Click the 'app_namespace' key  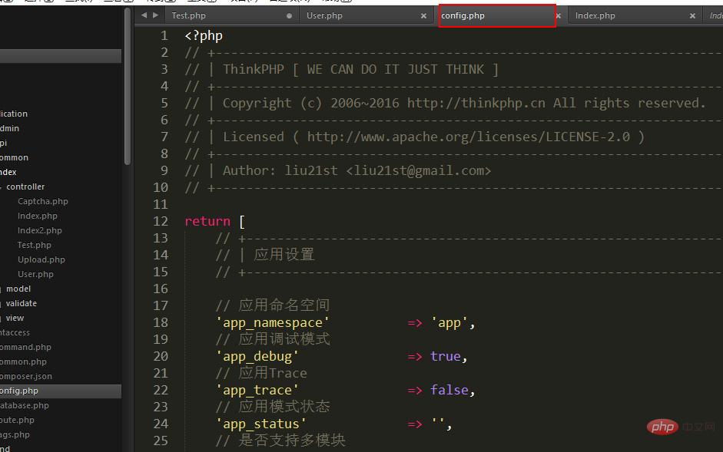tap(273, 323)
